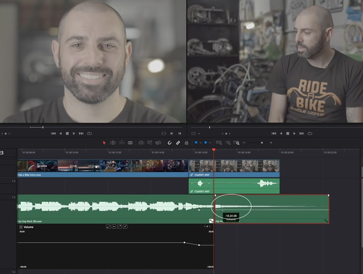Image resolution: width=363 pixels, height=274 pixels.
Task: Select the arrow Selection Mode tool
Action: click(104, 143)
